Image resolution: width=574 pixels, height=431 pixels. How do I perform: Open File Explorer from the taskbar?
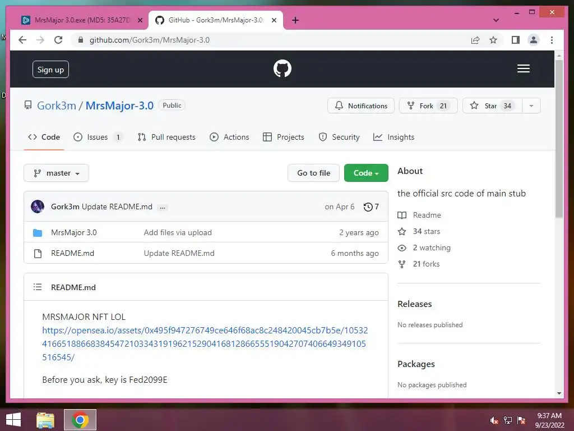point(45,420)
